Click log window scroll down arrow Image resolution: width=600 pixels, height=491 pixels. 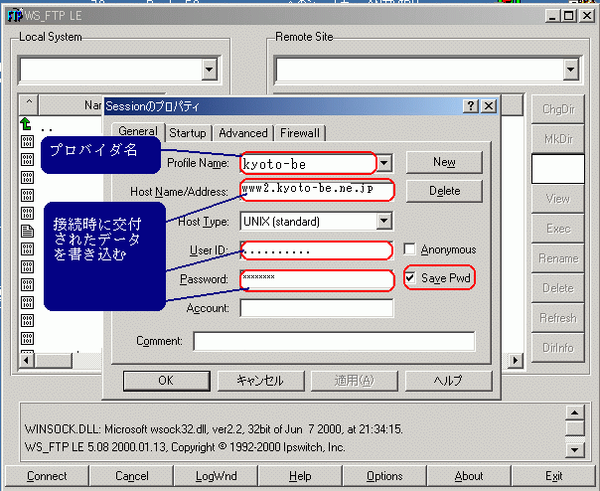click(574, 449)
